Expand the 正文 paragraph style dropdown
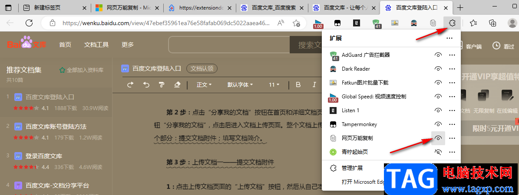The height and width of the screenshot is (195, 519). (204, 84)
